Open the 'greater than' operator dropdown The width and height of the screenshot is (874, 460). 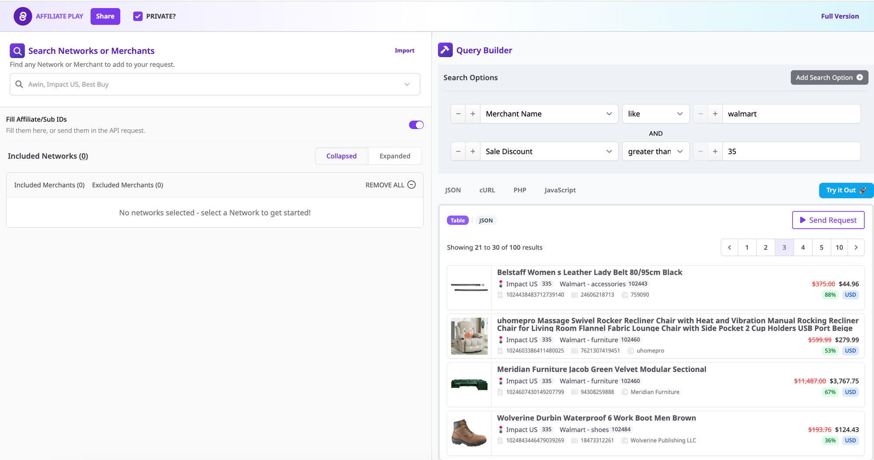click(655, 152)
